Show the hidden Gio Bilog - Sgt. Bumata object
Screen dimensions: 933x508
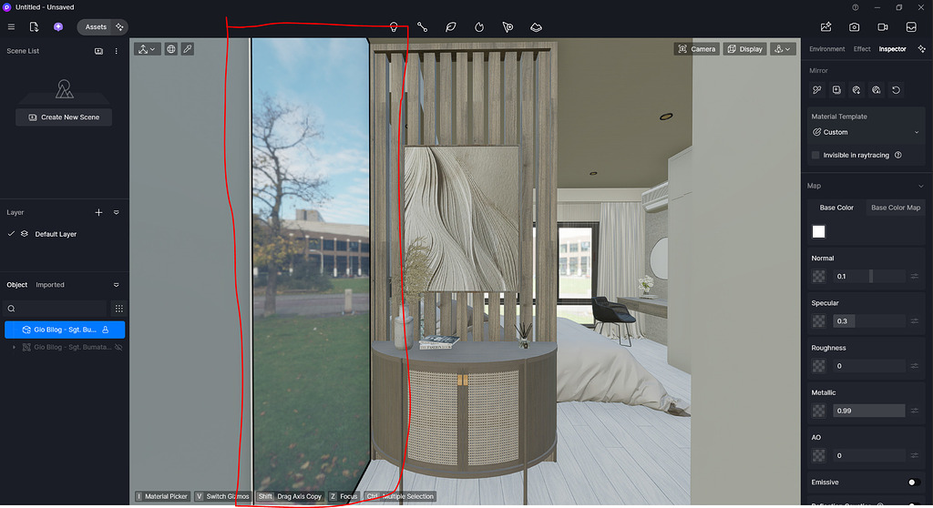[118, 348]
